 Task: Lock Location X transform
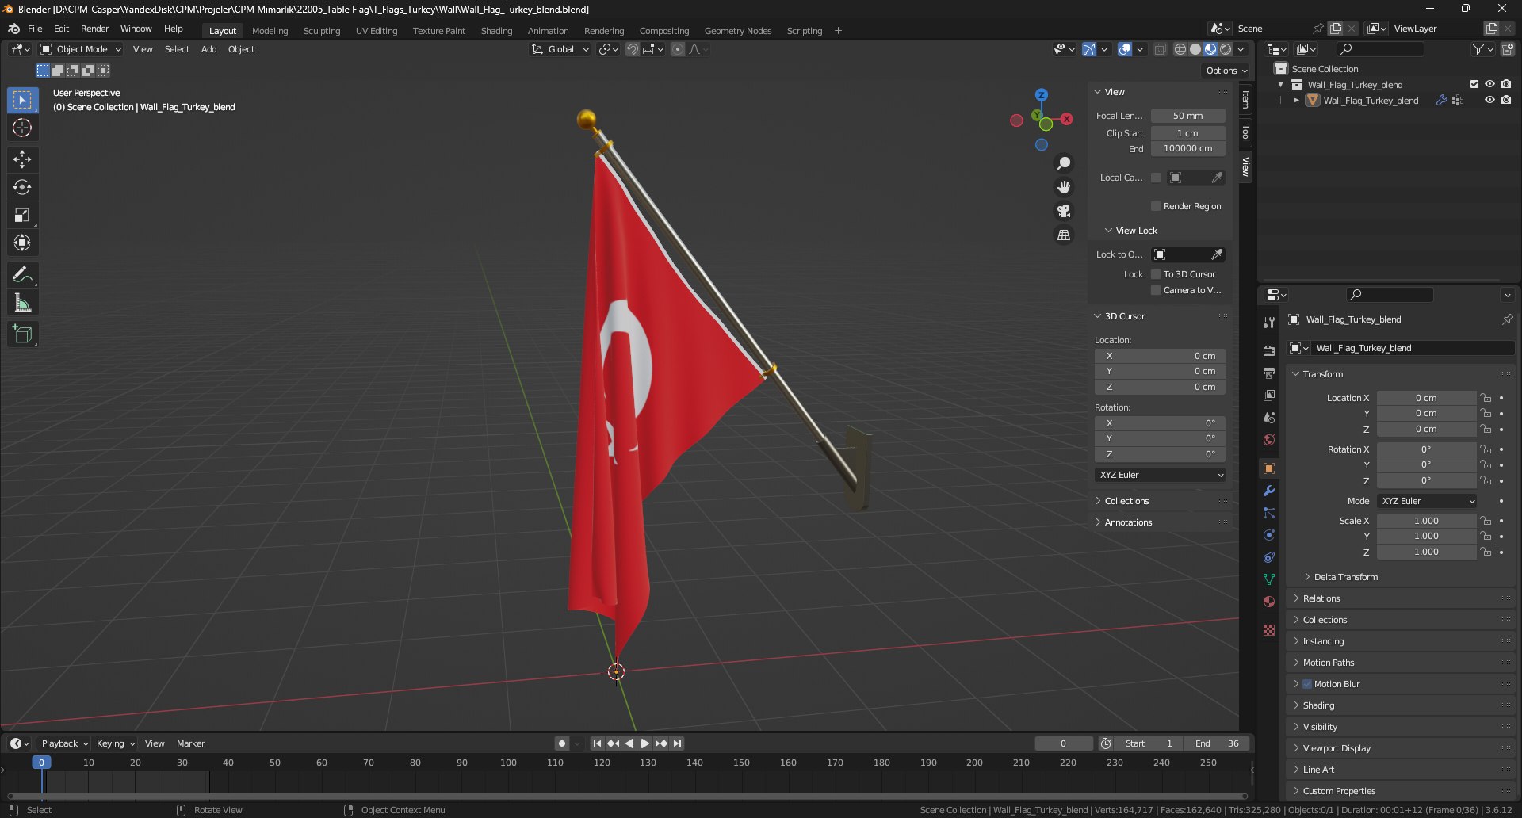(1486, 398)
